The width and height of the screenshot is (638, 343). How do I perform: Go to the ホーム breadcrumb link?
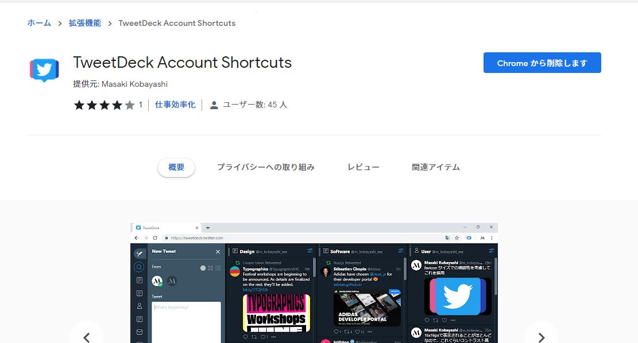(39, 23)
